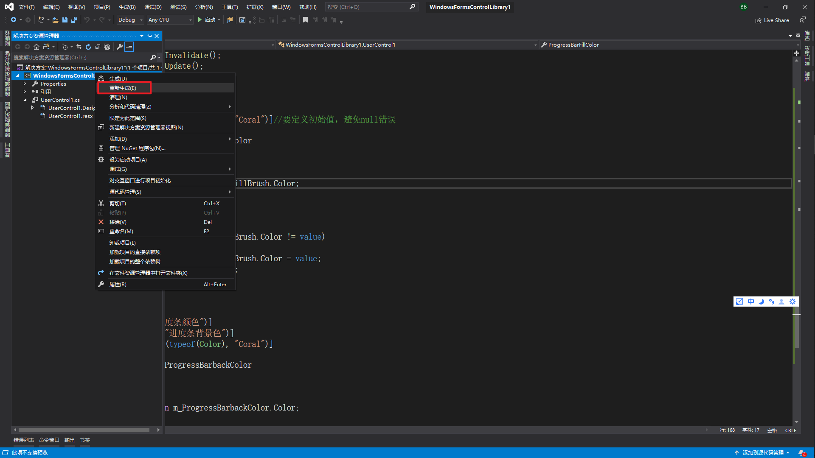Click the Save All toolbar icon
Screen dimensions: 815x458
pos(74,20)
